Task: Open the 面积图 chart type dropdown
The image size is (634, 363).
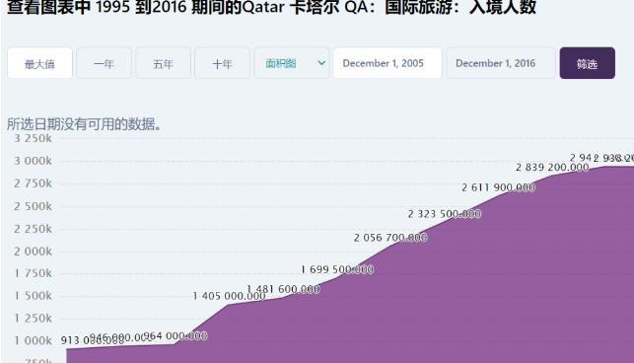Action: [x=292, y=63]
